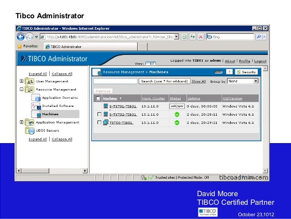
Task: Open machine S-TST02-TIB01 link
Action: (x=123, y=114)
